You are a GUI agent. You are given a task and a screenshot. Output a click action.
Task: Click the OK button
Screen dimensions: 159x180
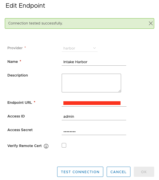144,172
